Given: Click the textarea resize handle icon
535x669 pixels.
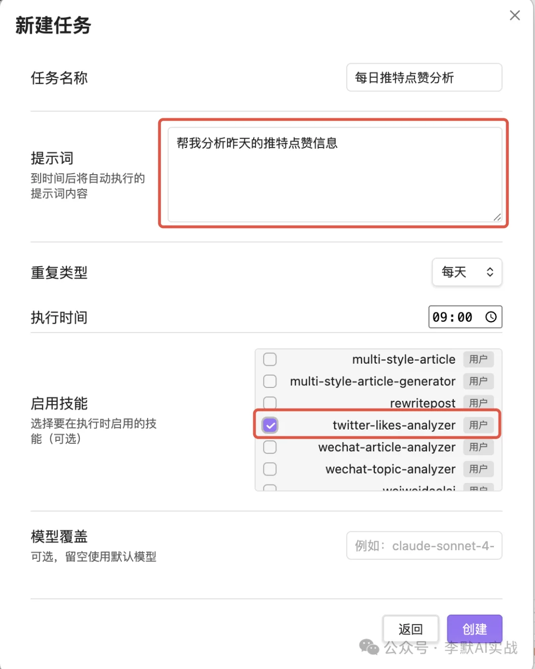Looking at the screenshot, I should click(497, 217).
